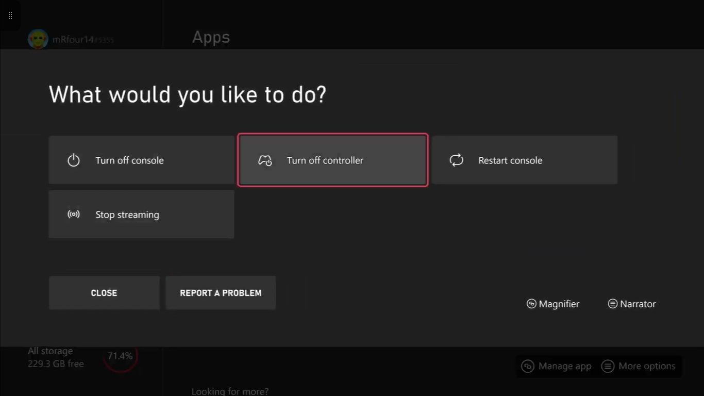Open More options in bottom-right bar

point(639,366)
